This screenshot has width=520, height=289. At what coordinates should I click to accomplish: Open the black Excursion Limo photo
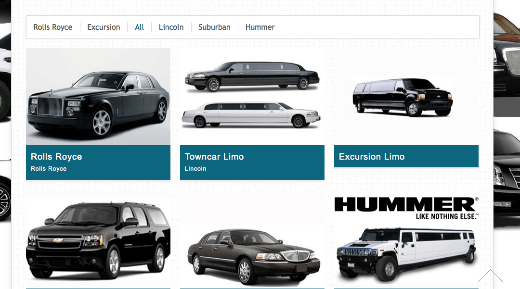pos(406,96)
